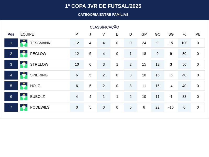Click the STRELOW team crest icon

pos(24,64)
